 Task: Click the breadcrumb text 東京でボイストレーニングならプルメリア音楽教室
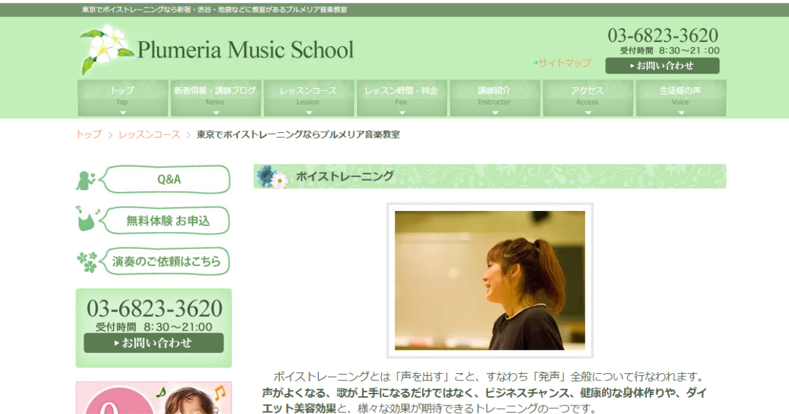pyautogui.click(x=299, y=135)
